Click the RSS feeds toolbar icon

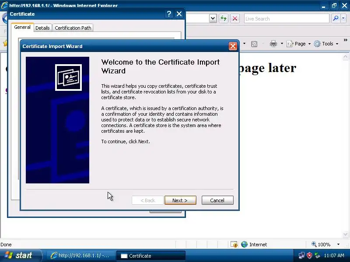pos(254,44)
